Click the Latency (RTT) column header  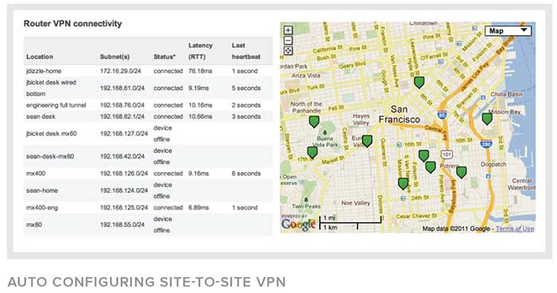[201, 51]
